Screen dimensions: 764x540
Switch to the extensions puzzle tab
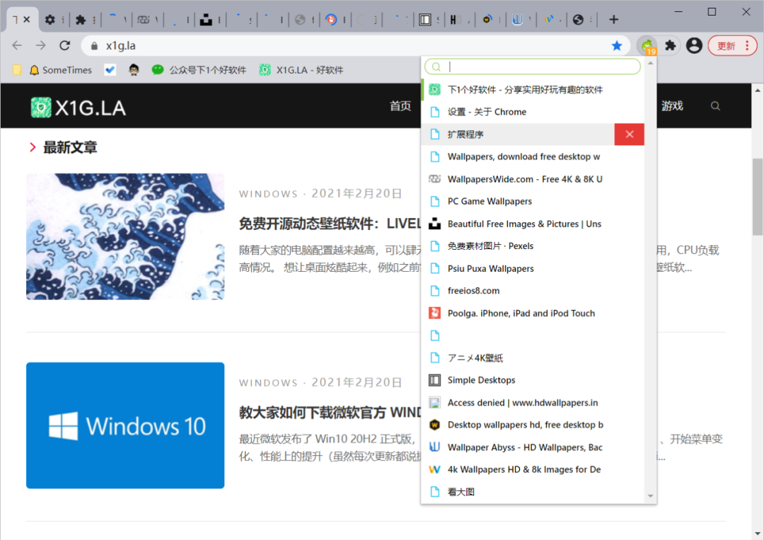(81, 20)
